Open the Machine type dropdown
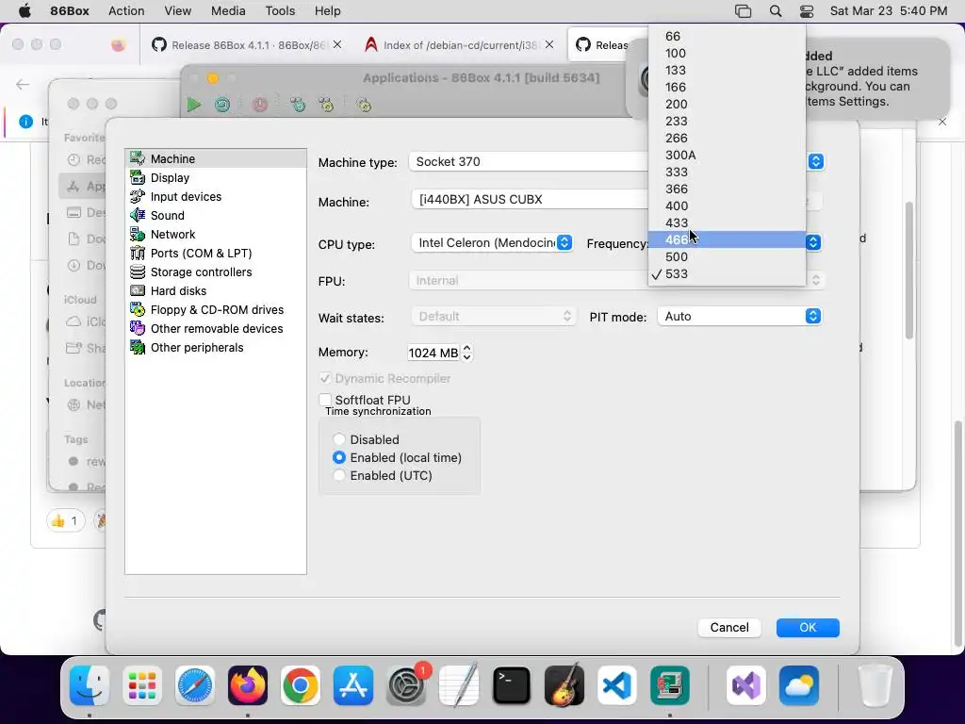Viewport: 965px width, 724px height. tap(616, 161)
